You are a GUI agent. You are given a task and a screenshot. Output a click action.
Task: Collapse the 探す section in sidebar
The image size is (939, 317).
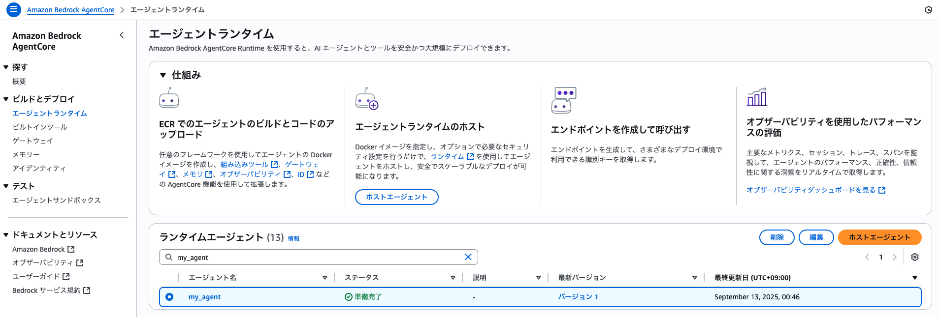(6, 67)
